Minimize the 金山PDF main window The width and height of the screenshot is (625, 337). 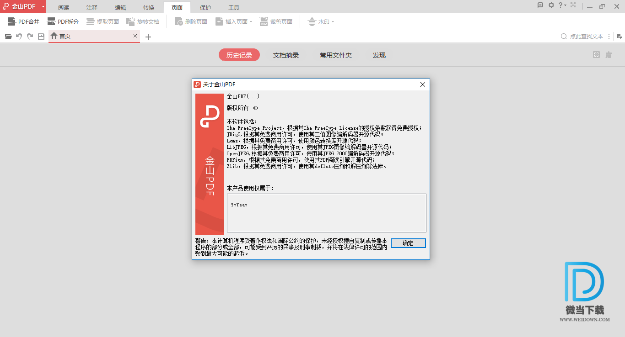click(590, 6)
